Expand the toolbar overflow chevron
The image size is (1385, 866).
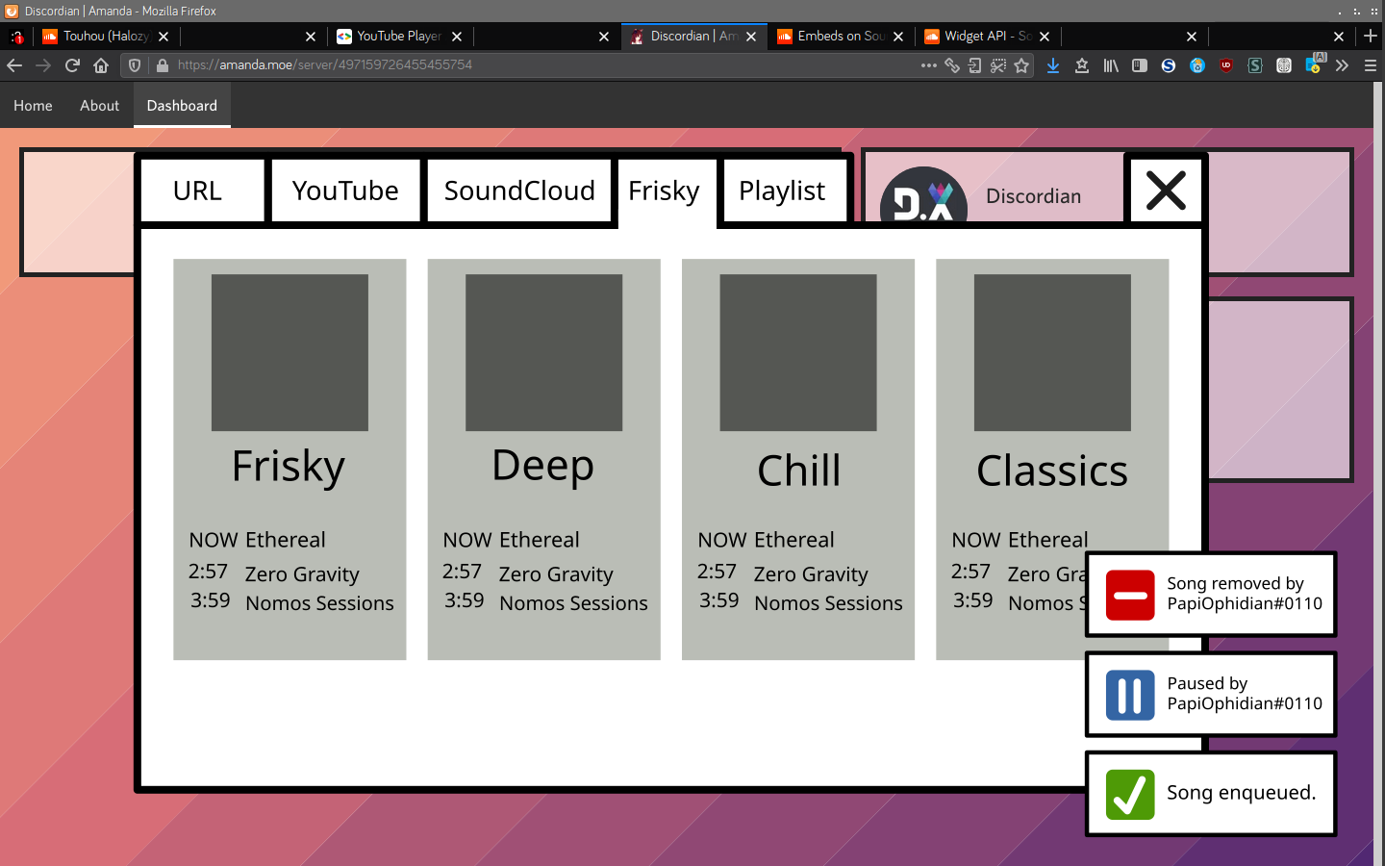pos(1342,65)
